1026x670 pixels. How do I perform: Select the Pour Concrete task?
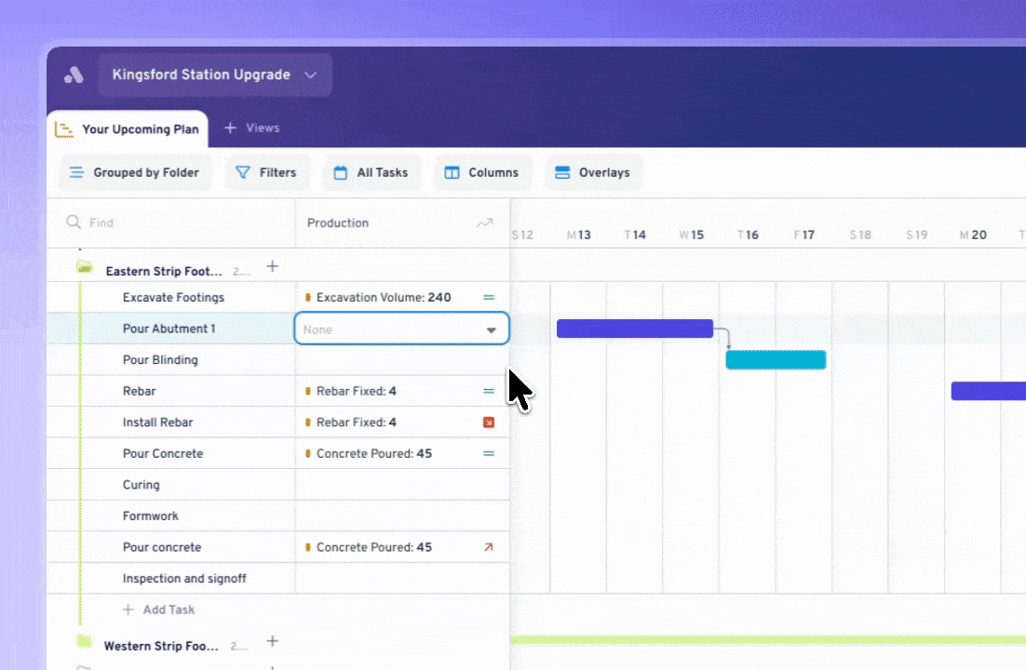pyautogui.click(x=163, y=453)
